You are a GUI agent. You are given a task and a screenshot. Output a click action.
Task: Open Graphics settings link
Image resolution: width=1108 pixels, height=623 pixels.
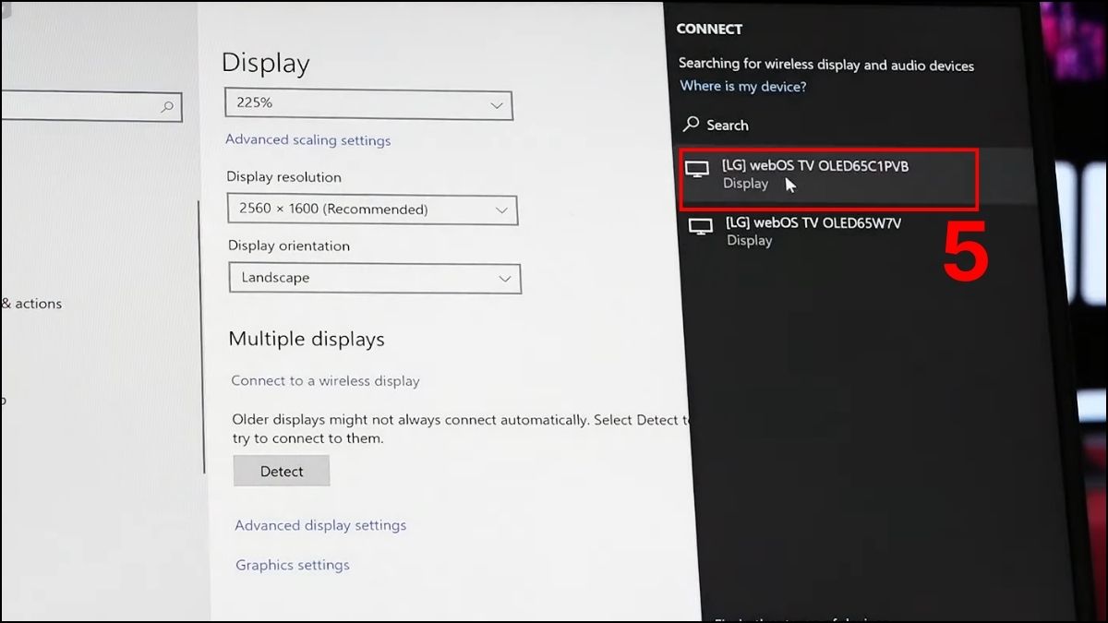(x=293, y=565)
